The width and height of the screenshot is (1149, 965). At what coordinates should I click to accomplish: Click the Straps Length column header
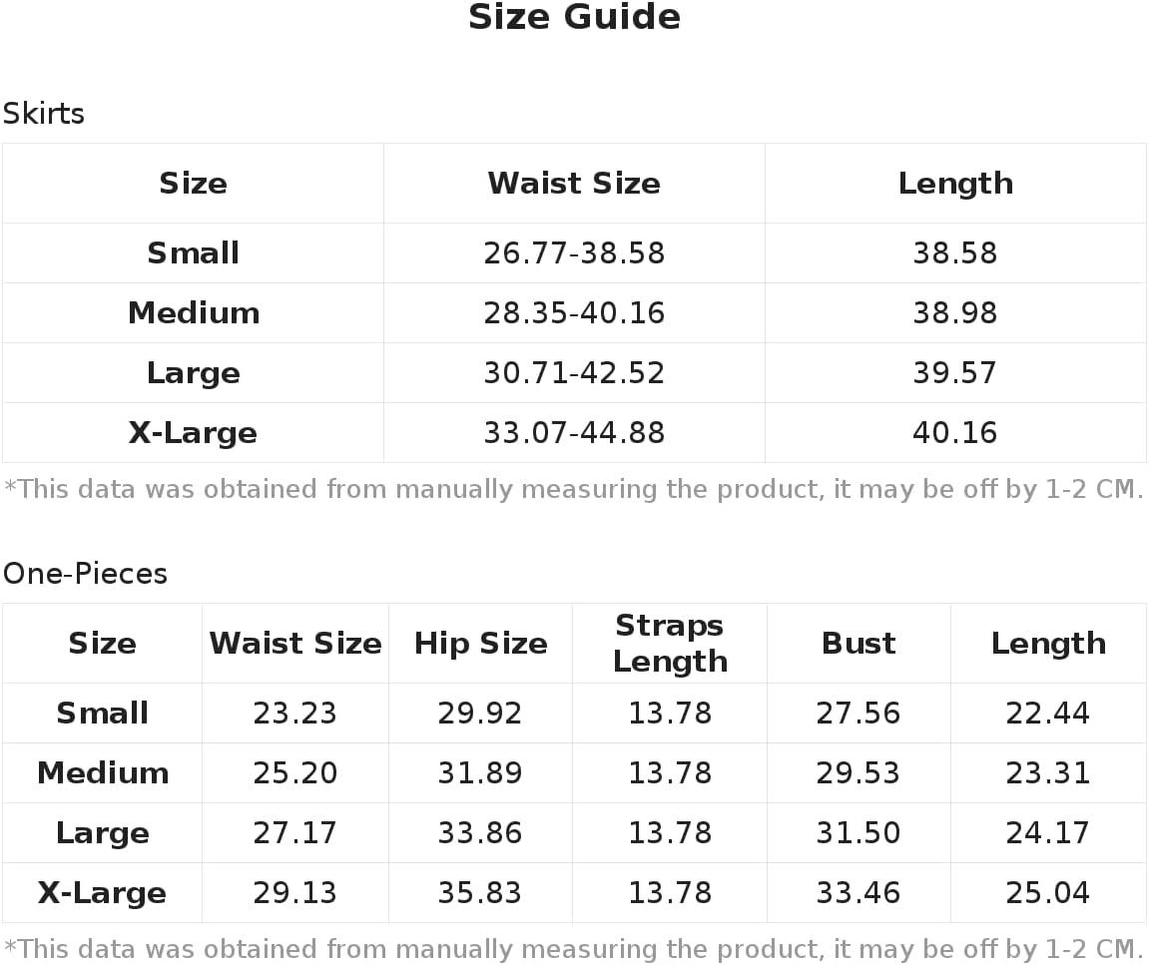coord(670,644)
